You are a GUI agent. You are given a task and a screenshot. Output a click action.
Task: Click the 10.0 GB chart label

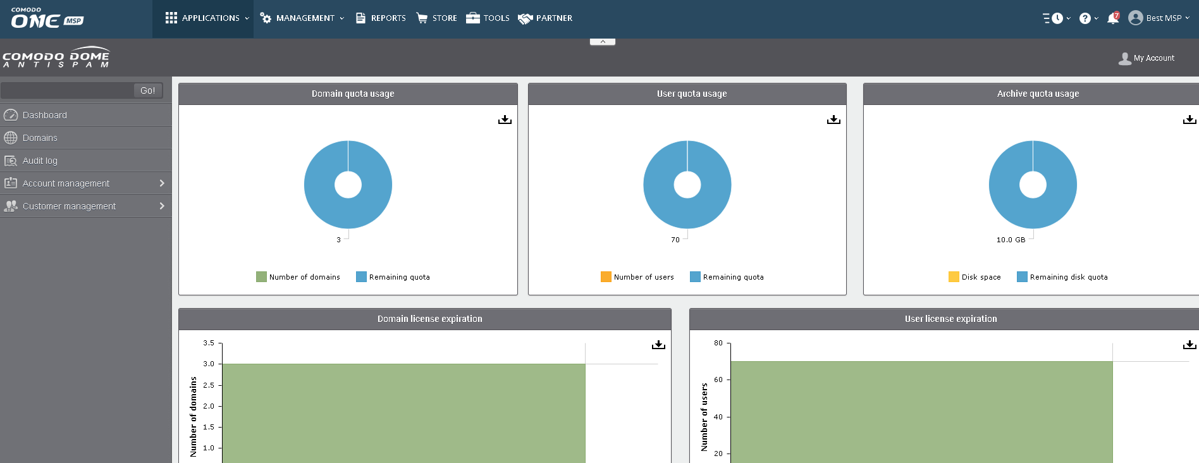click(1011, 240)
